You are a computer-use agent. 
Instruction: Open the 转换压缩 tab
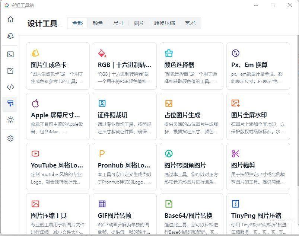coord(164,23)
